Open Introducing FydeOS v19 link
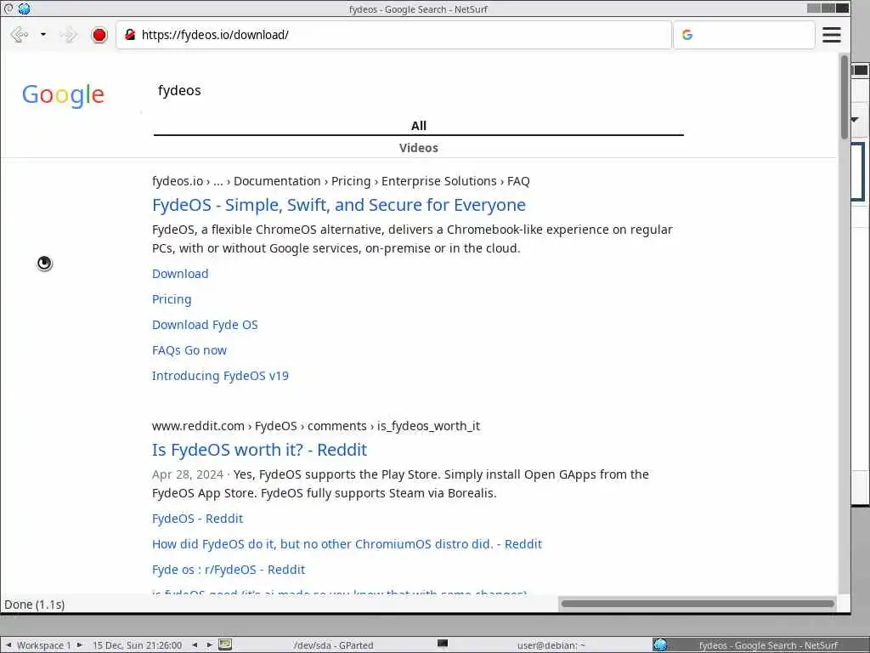870x653 pixels. coord(220,376)
